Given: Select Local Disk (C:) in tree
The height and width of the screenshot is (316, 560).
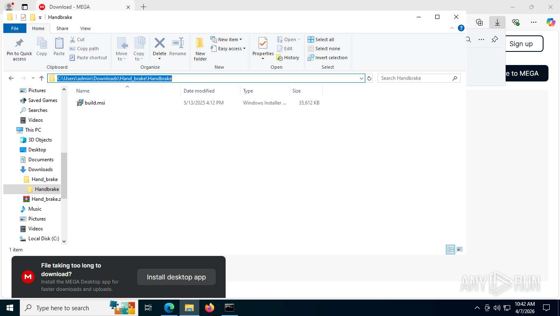Looking at the screenshot, I should click(x=40, y=239).
